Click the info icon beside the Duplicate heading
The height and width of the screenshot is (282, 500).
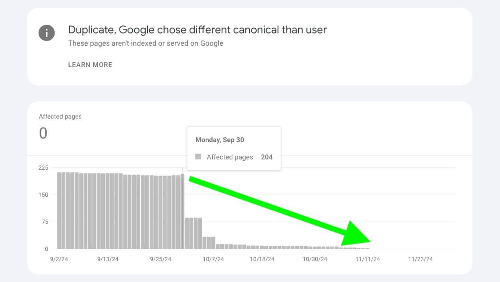pos(47,32)
